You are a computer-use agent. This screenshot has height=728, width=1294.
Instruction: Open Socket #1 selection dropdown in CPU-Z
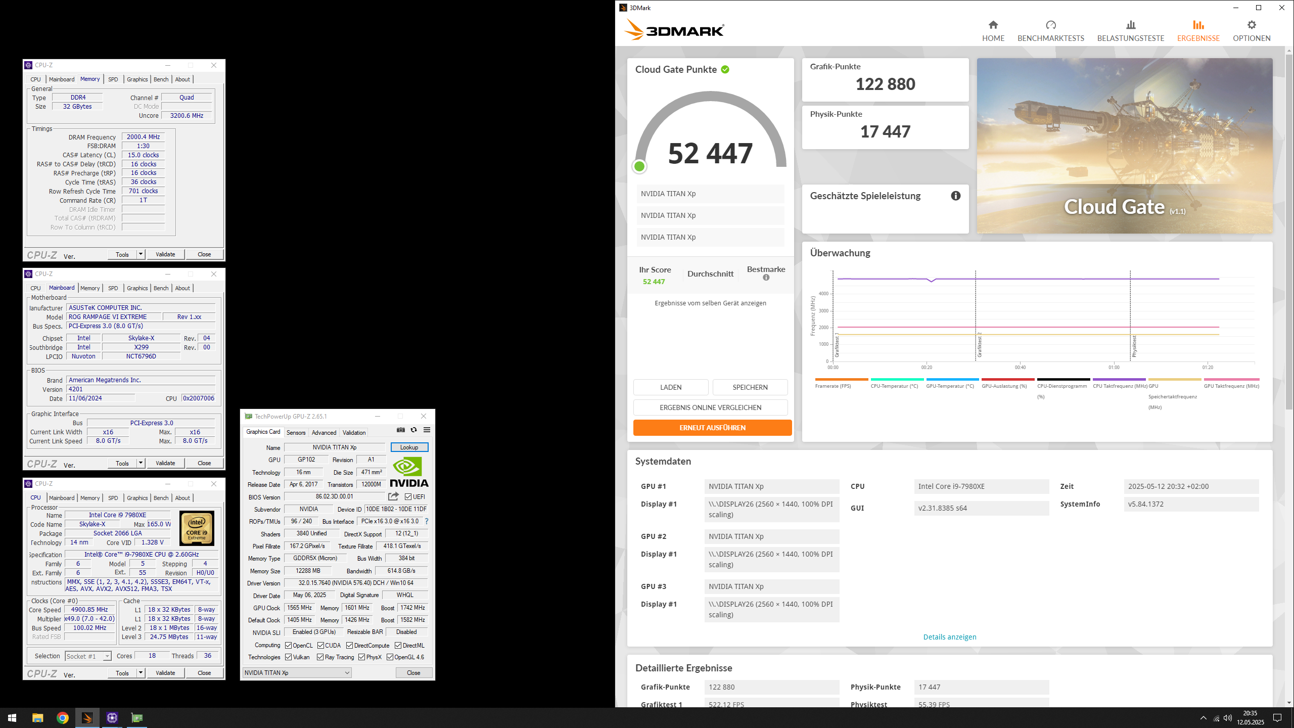click(x=88, y=656)
